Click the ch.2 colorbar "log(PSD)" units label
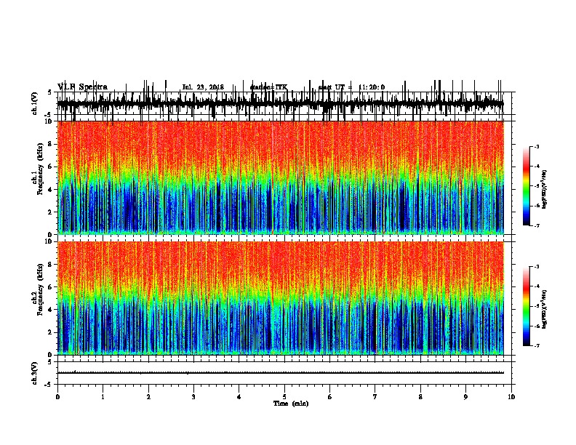The image size is (576, 445). coord(544,309)
